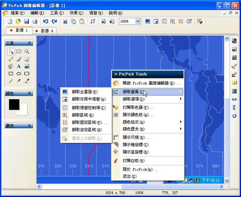Select the pencil tool
241x197 pixels.
(11, 59)
